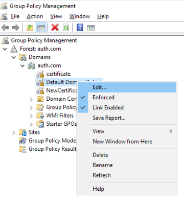184x203 pixels.
Task: Collapse the auth.com domain node
Action: click(x=22, y=66)
